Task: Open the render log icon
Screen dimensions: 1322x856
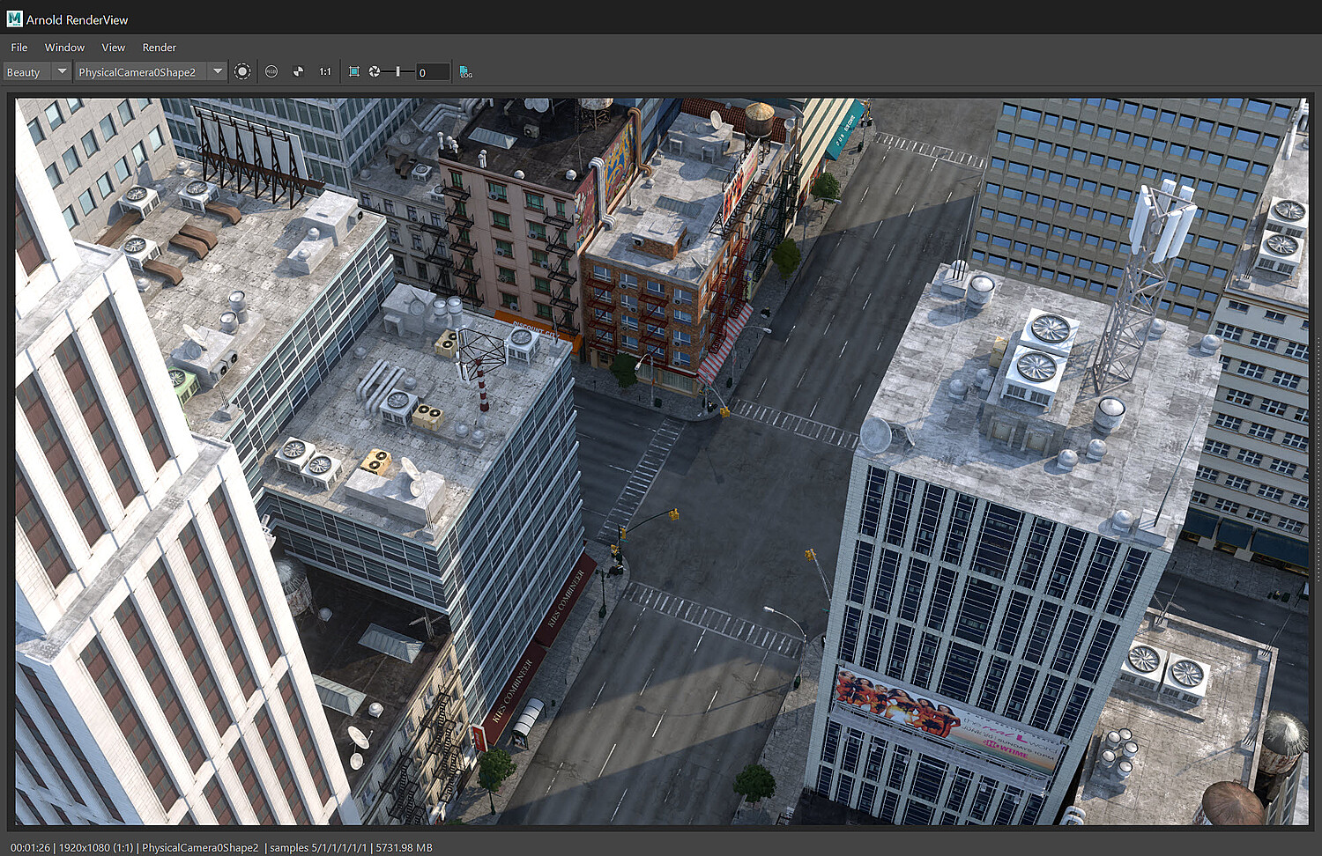Action: point(465,71)
